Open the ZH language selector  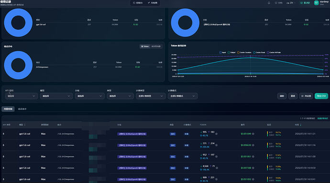click(291, 3)
